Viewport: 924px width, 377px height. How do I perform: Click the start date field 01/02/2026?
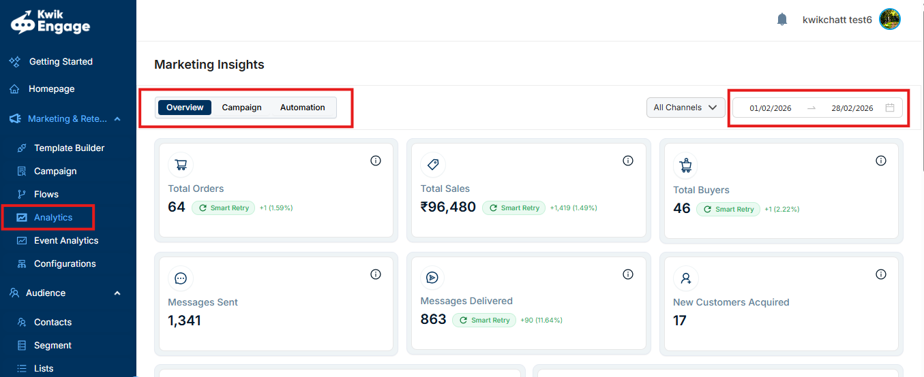[x=770, y=108]
